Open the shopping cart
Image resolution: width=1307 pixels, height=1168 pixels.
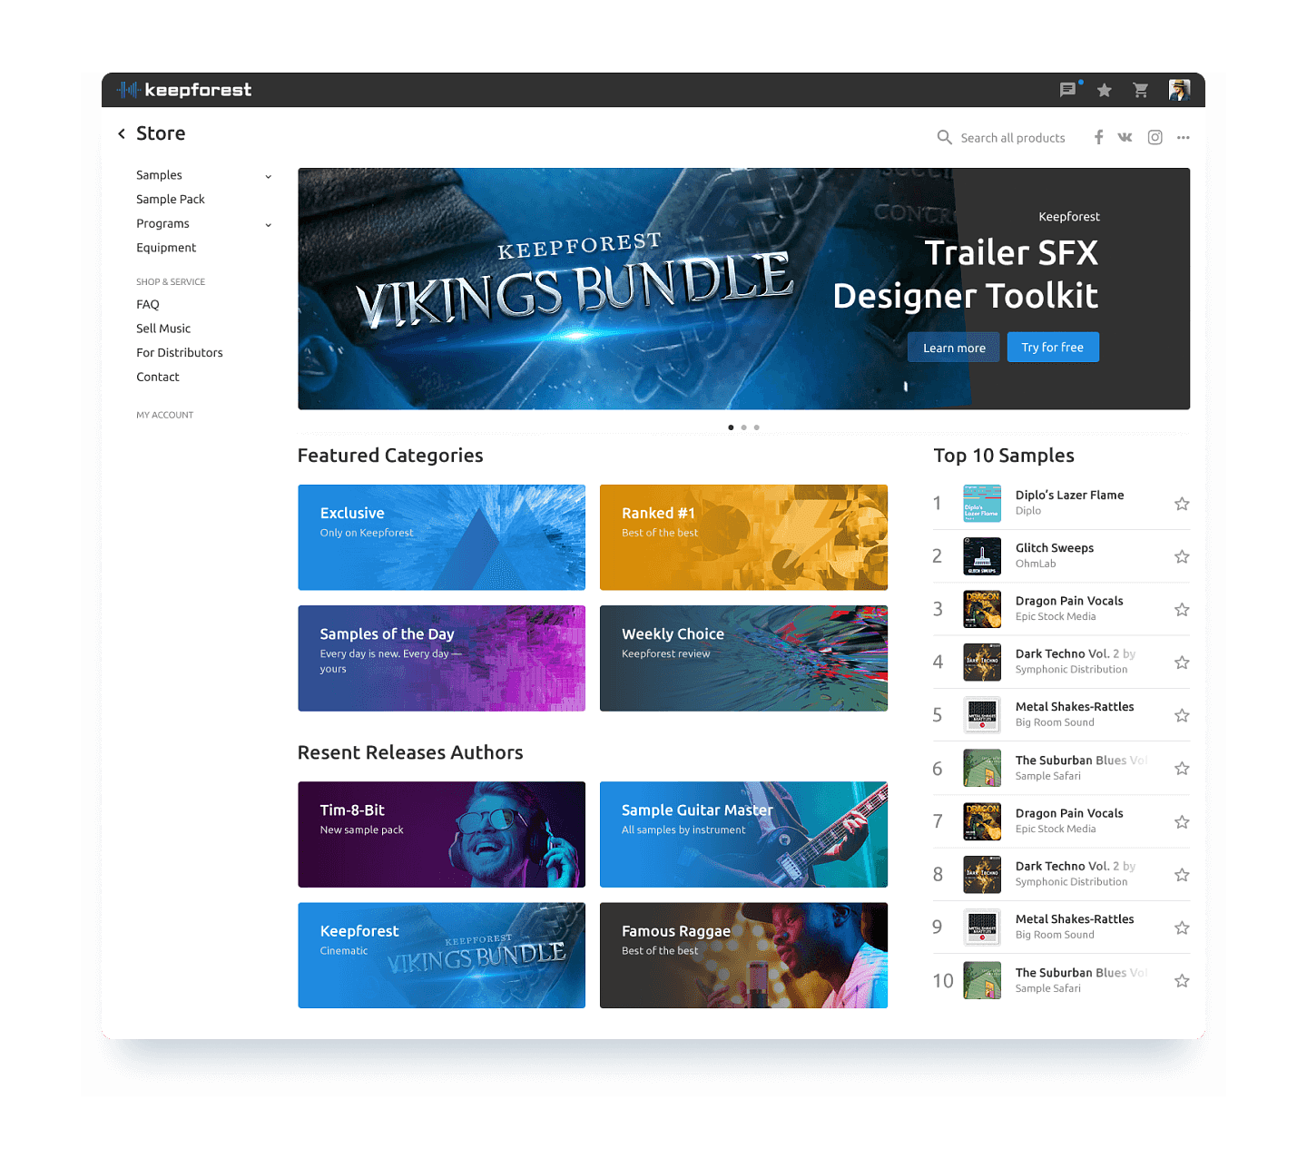[1141, 90]
